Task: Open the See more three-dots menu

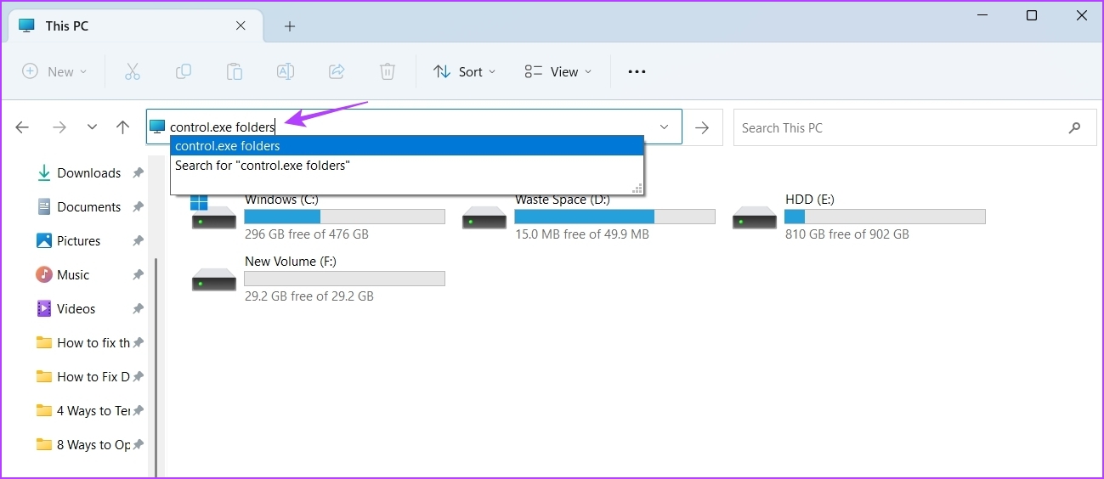Action: [x=637, y=72]
